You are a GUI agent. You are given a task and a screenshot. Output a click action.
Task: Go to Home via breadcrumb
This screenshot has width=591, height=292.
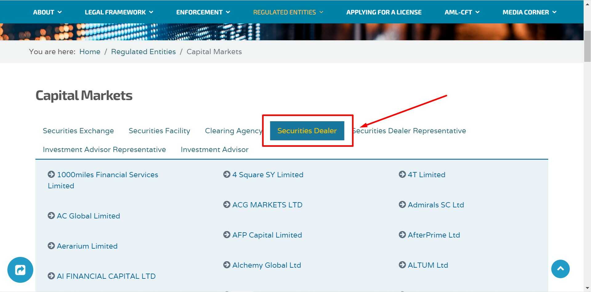point(90,52)
